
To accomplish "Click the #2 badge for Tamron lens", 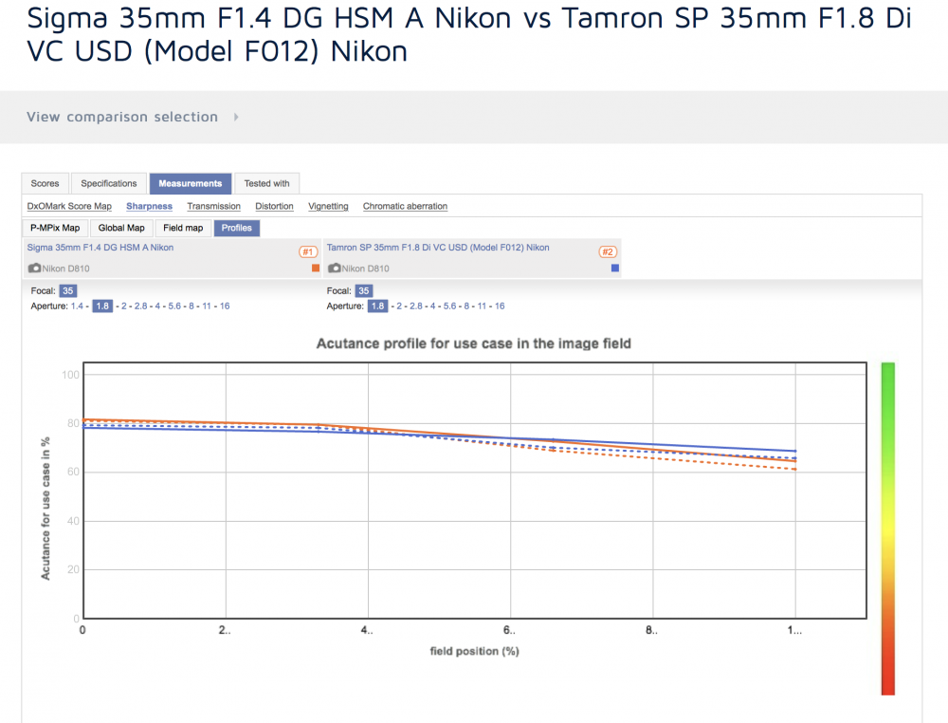I will (x=608, y=251).
